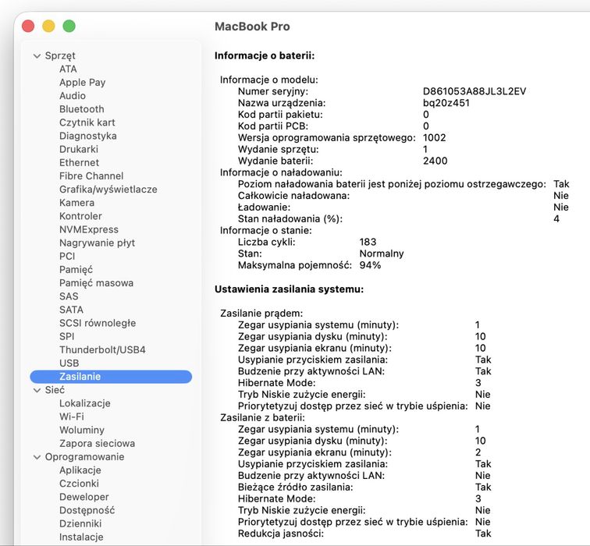Maximize window with green button

click(x=69, y=27)
